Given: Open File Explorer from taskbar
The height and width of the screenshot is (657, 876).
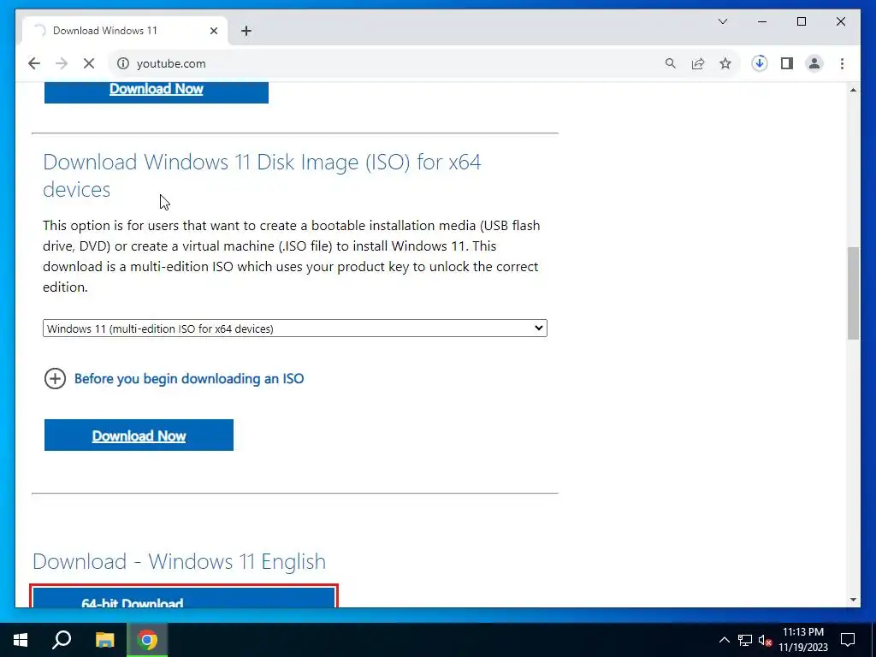Looking at the screenshot, I should tap(104, 640).
